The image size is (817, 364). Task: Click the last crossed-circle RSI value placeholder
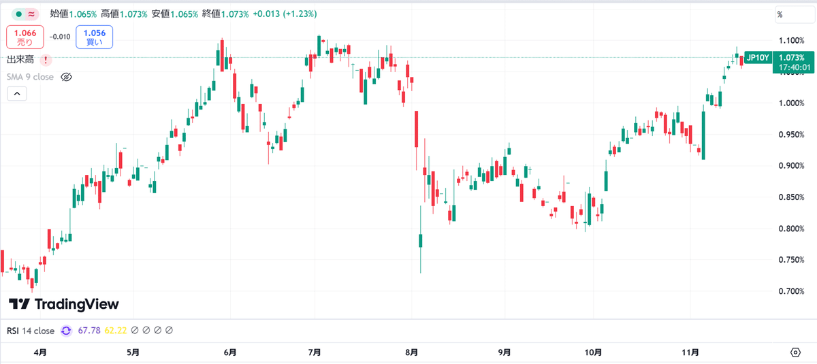point(169,331)
